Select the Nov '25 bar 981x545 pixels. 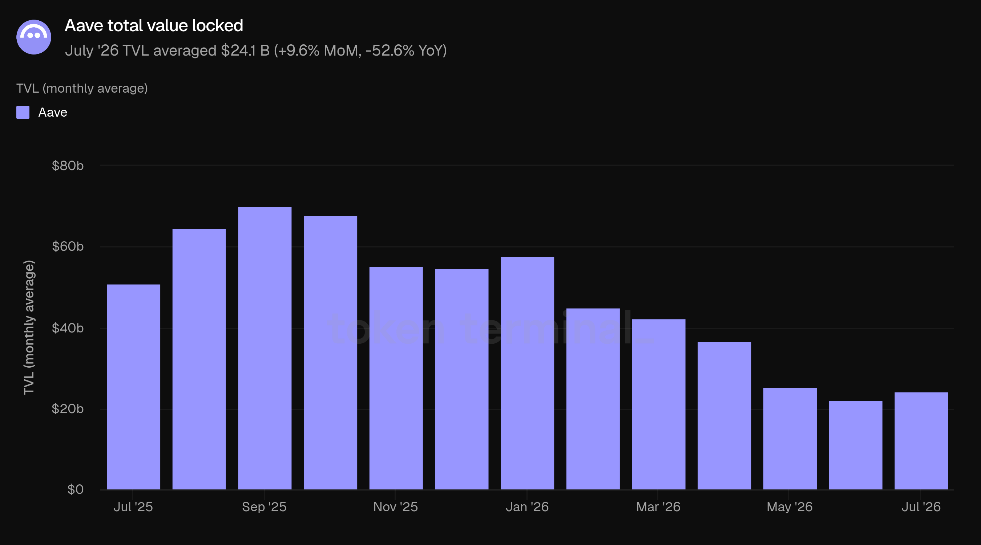(396, 378)
